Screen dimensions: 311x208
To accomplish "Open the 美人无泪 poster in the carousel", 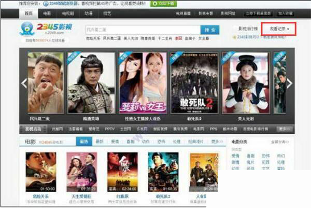I will [x=246, y=83].
